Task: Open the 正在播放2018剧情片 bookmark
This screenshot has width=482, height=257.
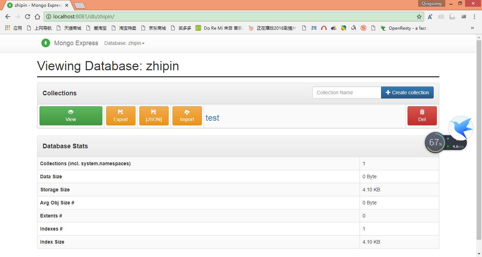Action: [x=272, y=28]
